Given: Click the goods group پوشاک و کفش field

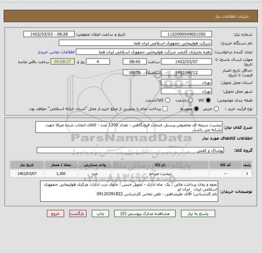Looking at the screenshot, I should pos(131,150).
